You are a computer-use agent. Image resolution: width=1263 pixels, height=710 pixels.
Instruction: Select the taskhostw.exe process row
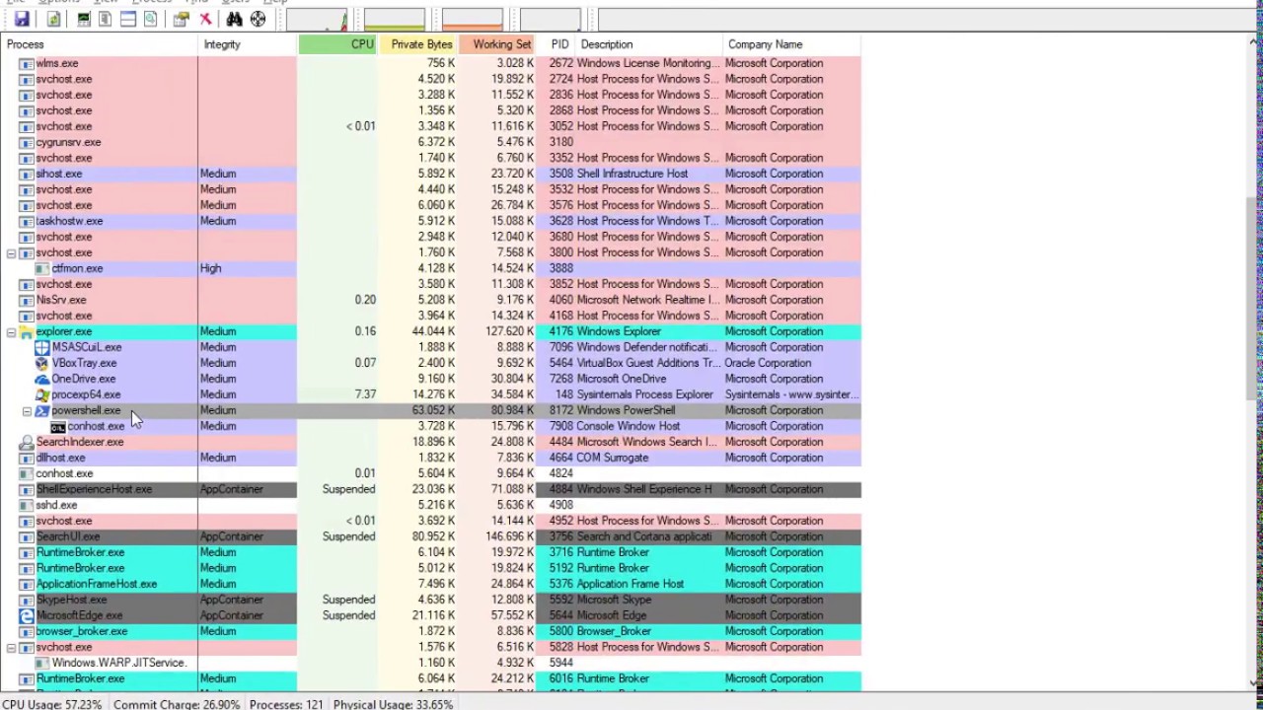(x=430, y=221)
